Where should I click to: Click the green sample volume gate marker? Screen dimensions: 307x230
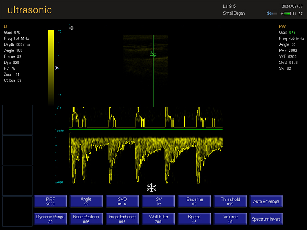coord(153,54)
